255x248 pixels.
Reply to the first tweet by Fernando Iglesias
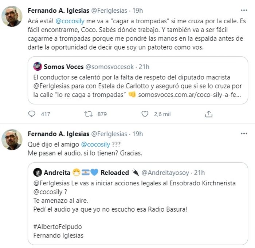(x=32, y=114)
